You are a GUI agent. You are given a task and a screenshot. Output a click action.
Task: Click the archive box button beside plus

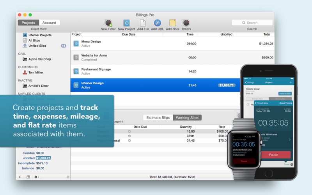click(28, 177)
